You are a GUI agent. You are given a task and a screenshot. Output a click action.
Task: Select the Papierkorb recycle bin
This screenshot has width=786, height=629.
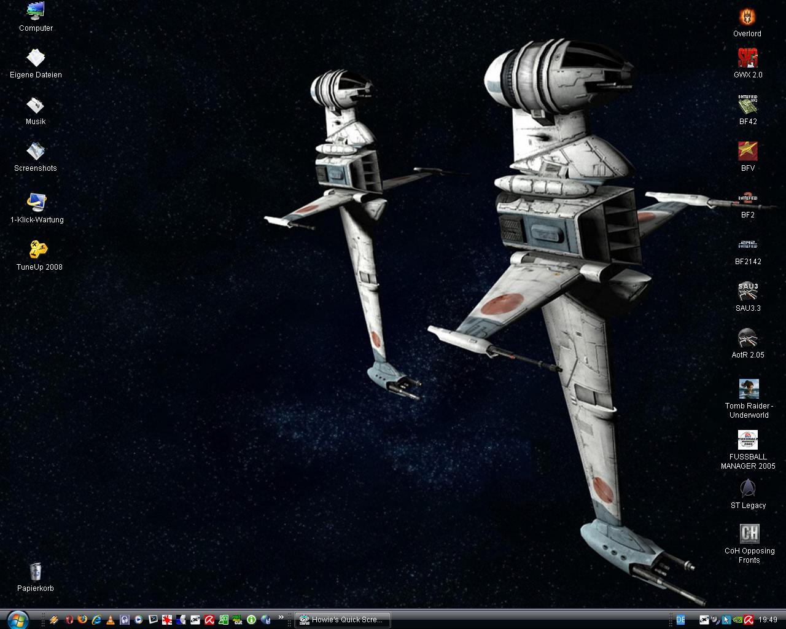click(36, 577)
